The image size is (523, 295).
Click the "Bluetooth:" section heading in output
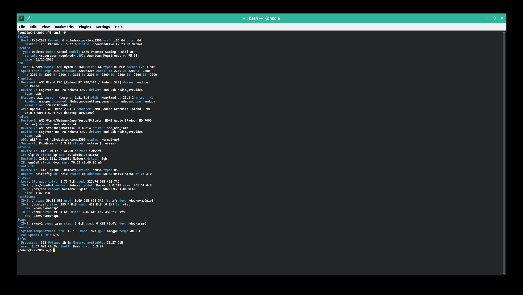pos(26,166)
